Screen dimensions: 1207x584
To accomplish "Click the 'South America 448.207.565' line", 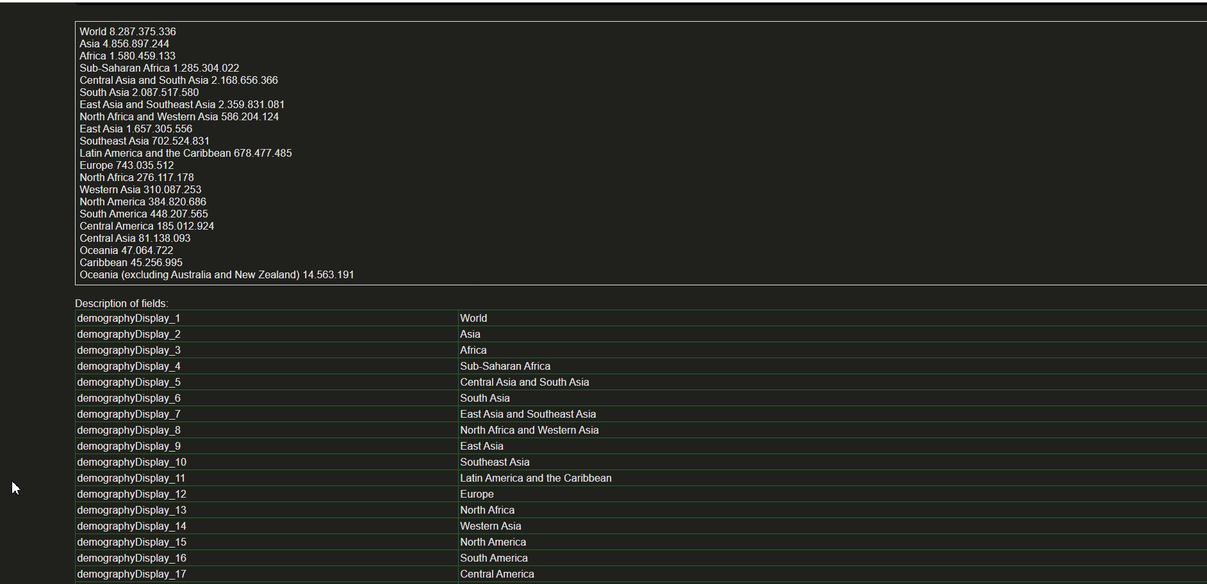I will (144, 214).
